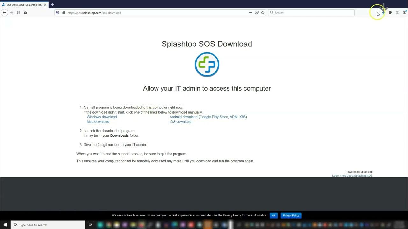View site security padlock information
Image resolution: width=408 pixels, height=229 pixels.
coord(64,13)
